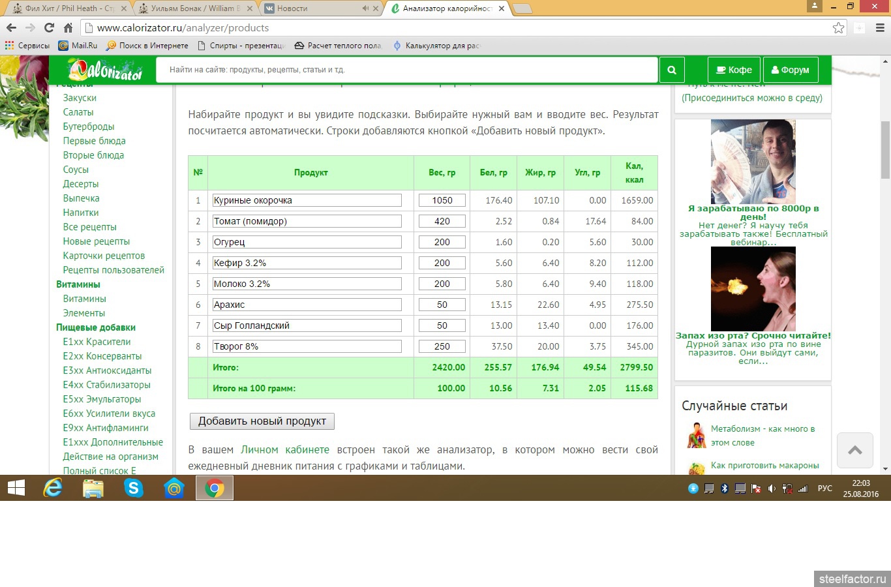The image size is (891, 587).
Task: Open the Действие на организм link
Action: (x=110, y=457)
